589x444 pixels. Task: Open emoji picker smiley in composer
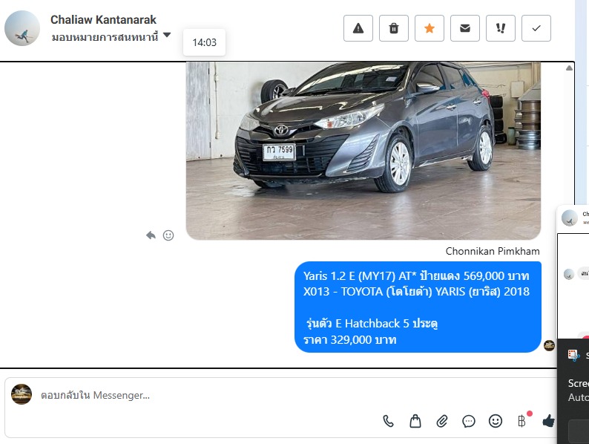496,421
